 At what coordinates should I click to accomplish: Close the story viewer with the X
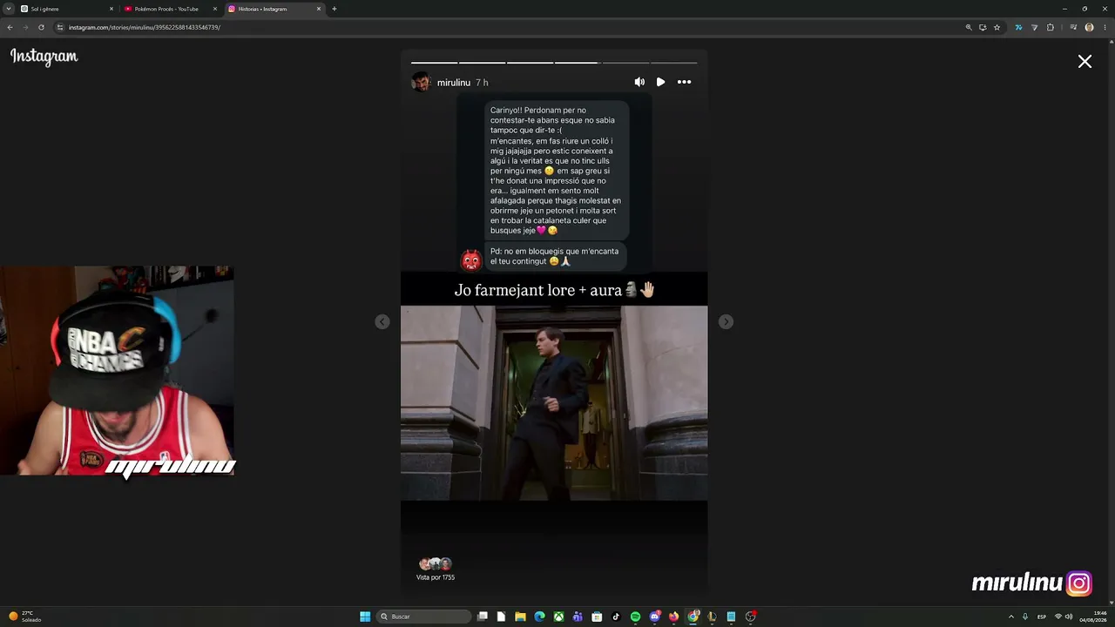click(1085, 61)
